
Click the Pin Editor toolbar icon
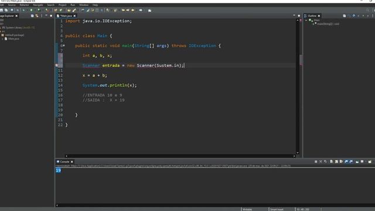click(x=150, y=11)
